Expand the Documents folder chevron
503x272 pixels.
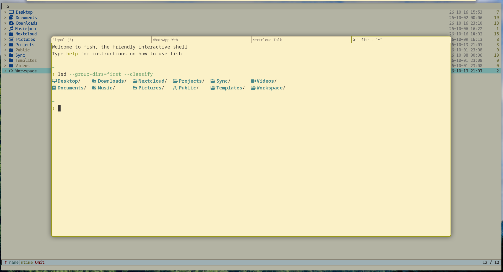coord(5,18)
